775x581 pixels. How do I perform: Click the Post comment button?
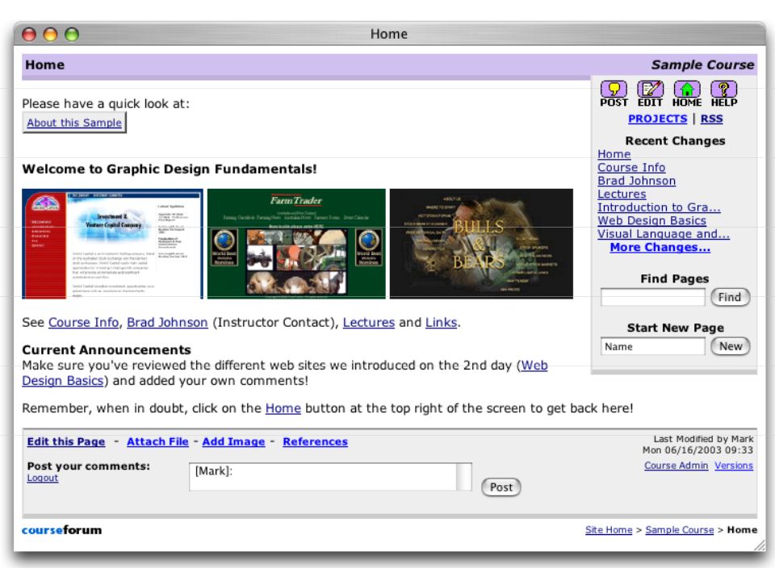pos(501,487)
